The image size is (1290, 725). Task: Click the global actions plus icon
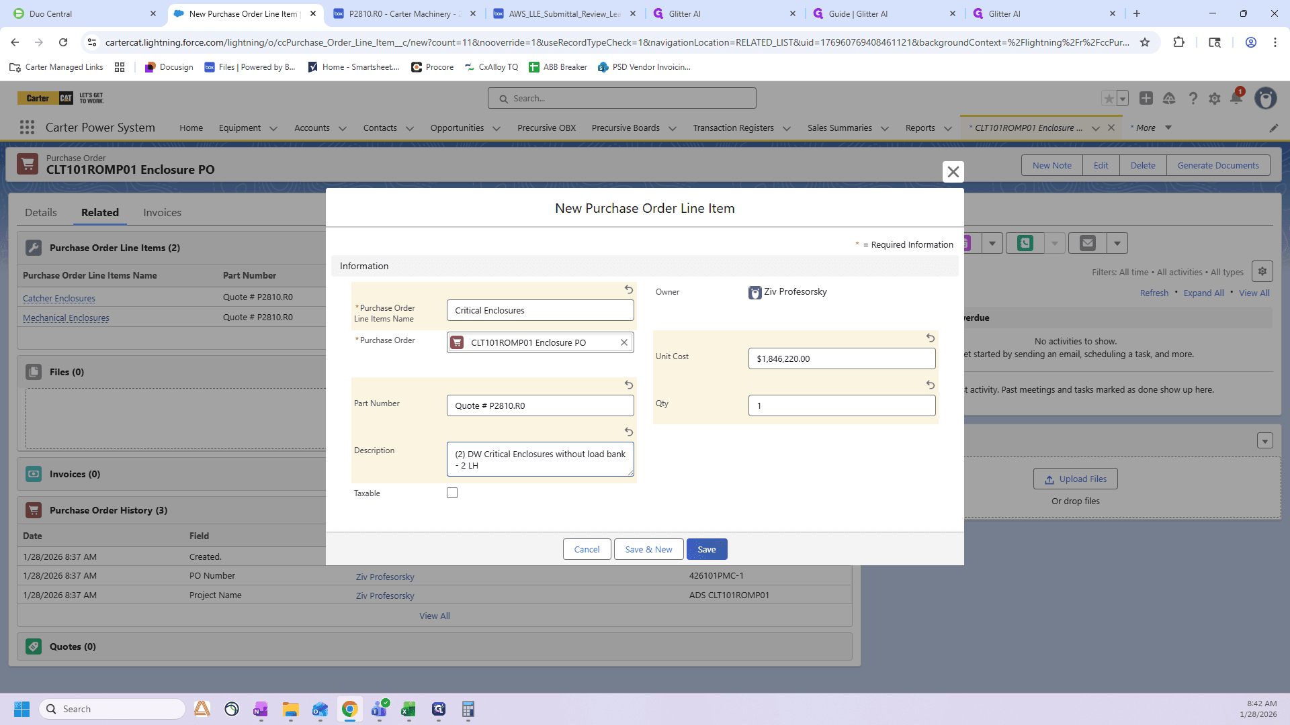[1146, 99]
